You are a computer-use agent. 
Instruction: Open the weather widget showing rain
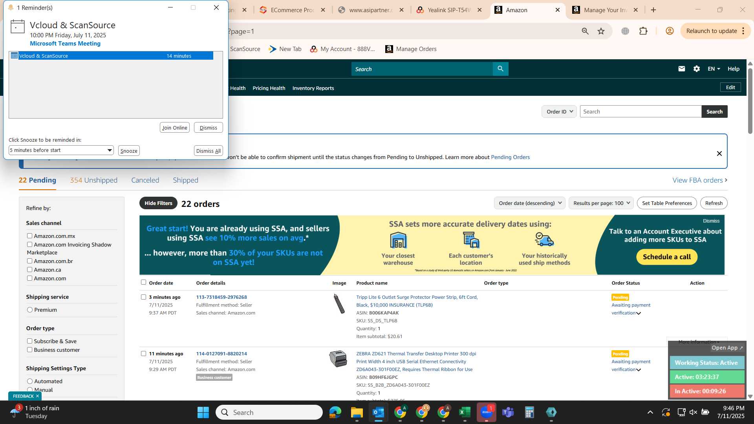point(35,412)
